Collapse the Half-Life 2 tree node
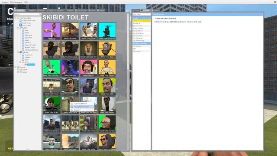 18,52
